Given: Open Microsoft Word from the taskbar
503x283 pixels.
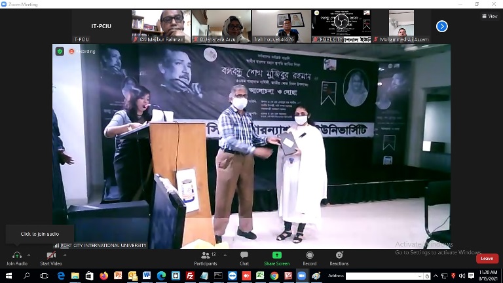Looking at the screenshot, I should [147, 276].
